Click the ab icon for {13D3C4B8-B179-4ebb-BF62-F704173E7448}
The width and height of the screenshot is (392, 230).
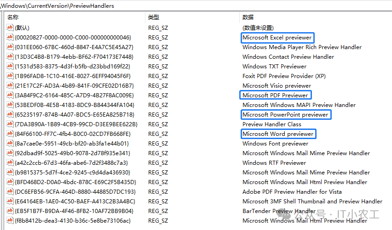(10, 56)
